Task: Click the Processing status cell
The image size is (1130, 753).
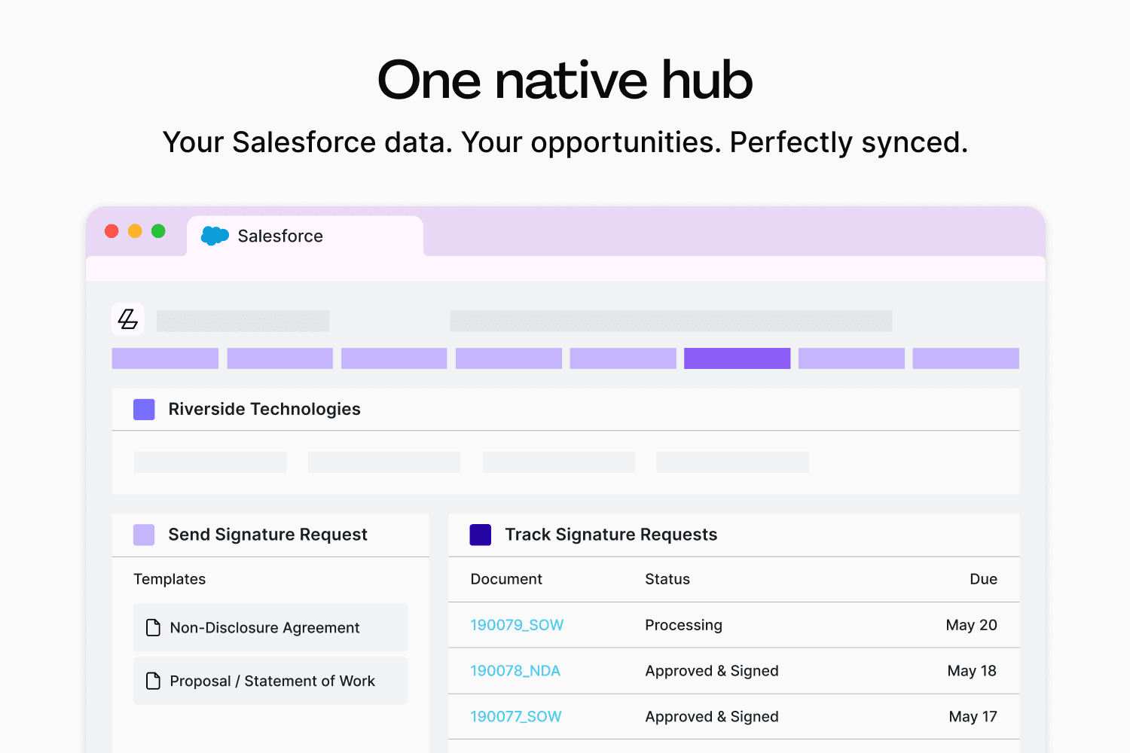Action: click(x=683, y=625)
